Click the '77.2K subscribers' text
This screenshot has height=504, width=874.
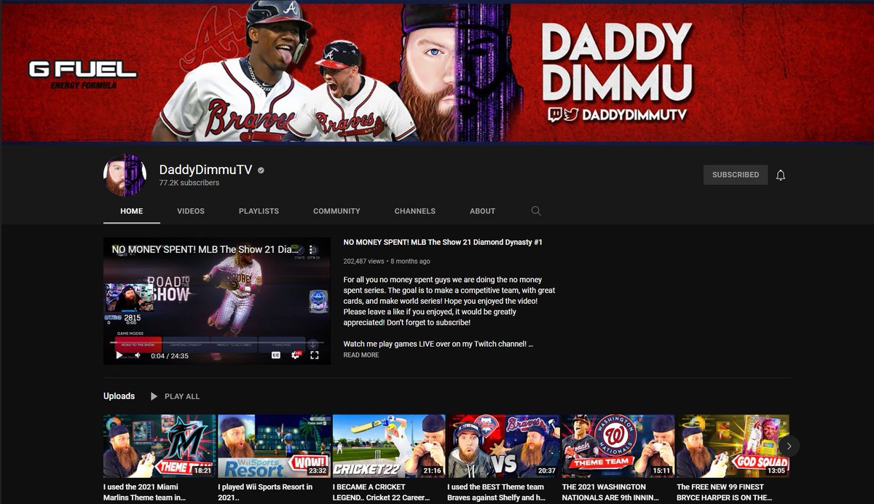click(x=189, y=183)
